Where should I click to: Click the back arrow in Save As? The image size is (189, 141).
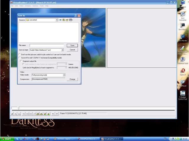(60, 20)
